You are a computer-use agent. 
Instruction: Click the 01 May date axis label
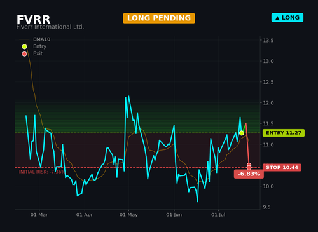tap(128, 215)
